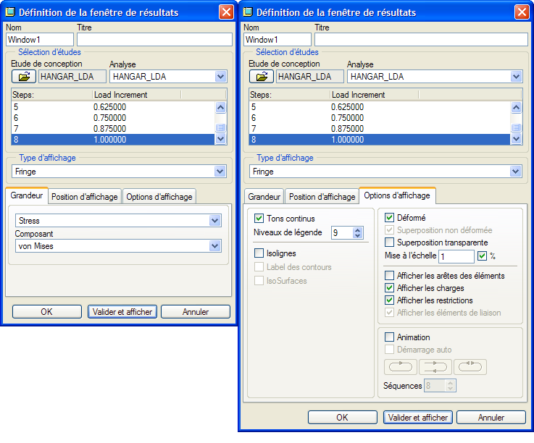Select step 5 row in right dialog
Image resolution: width=534 pixels, height=443 pixels.
click(x=380, y=107)
